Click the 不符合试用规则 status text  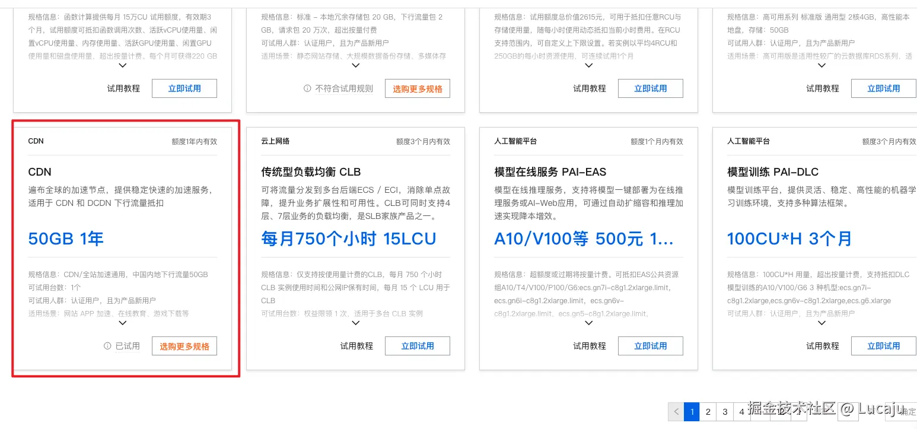point(344,88)
